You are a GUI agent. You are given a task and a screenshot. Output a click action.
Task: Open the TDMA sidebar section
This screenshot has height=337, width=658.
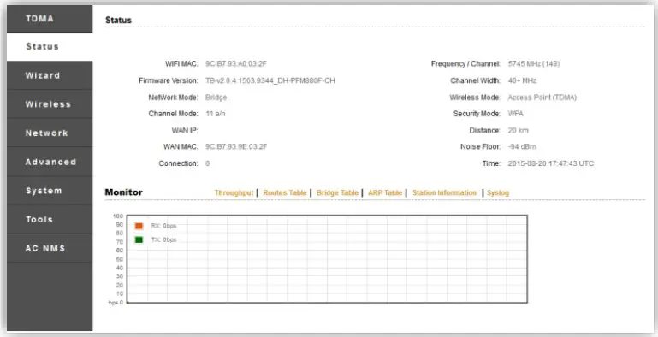[50, 19]
